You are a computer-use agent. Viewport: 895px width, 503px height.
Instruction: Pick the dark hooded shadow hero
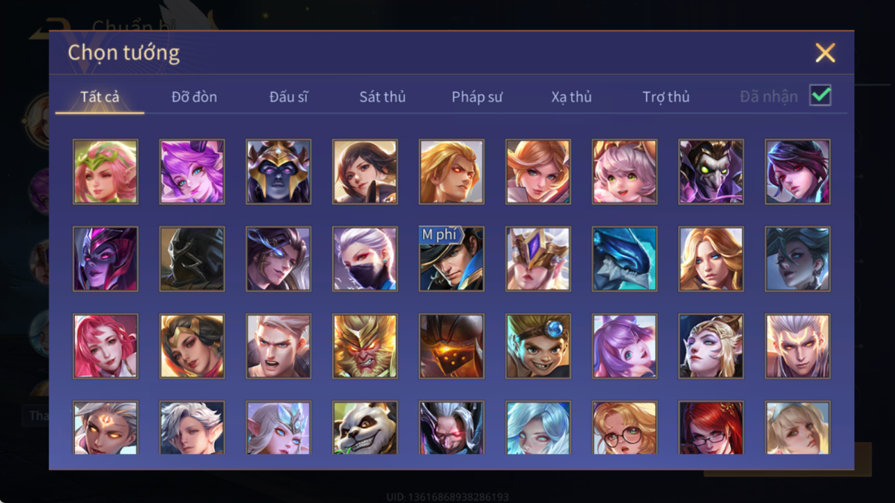point(192,258)
